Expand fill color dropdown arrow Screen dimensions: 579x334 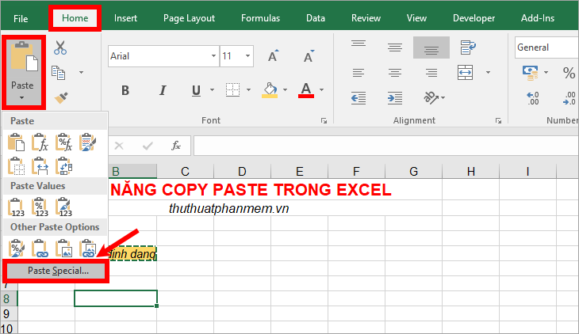(285, 90)
